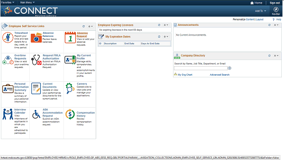Open the My Current Profile link
Viewport: 284px width, 160px height.
pos(84,57)
